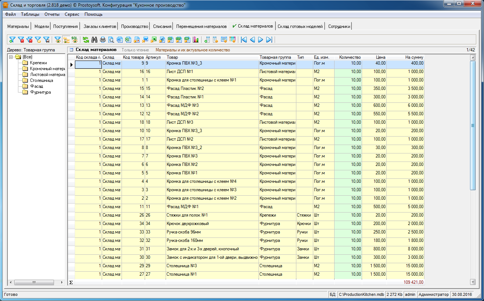Select the Фасад folder in tree
Screen dimensions: 484x301
tap(36, 86)
